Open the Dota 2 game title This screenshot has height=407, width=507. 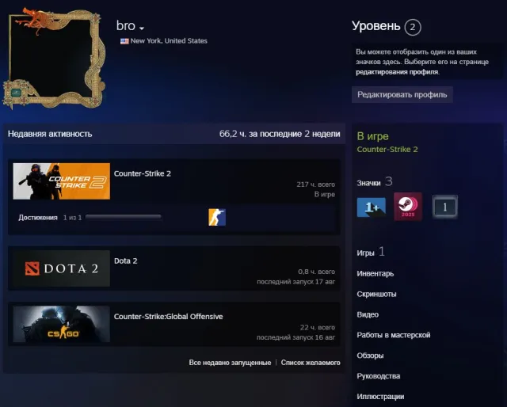click(x=125, y=261)
